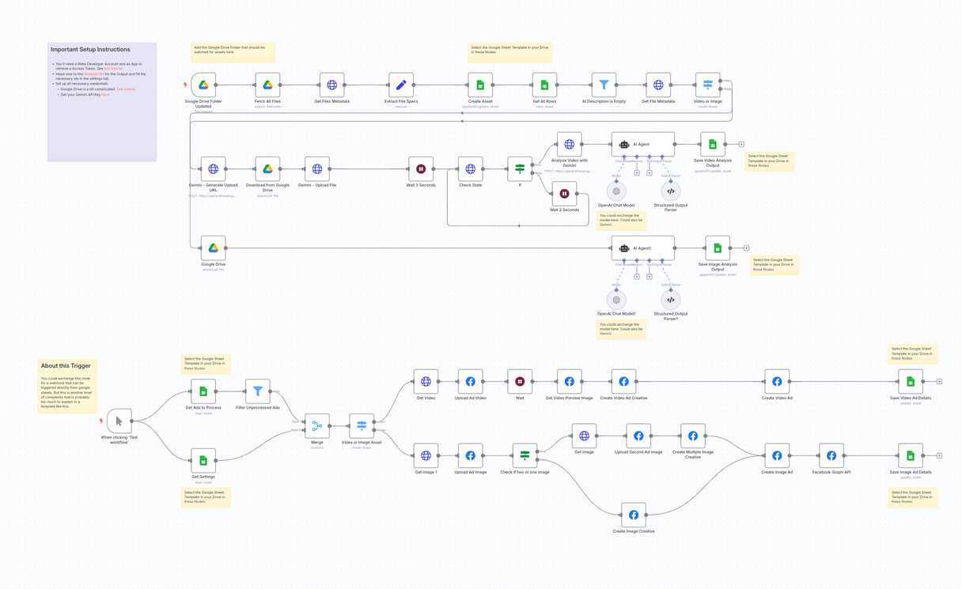This screenshot has width=962, height=589.
Task: Select the OpenAI Chat Model node
Action: (616, 190)
